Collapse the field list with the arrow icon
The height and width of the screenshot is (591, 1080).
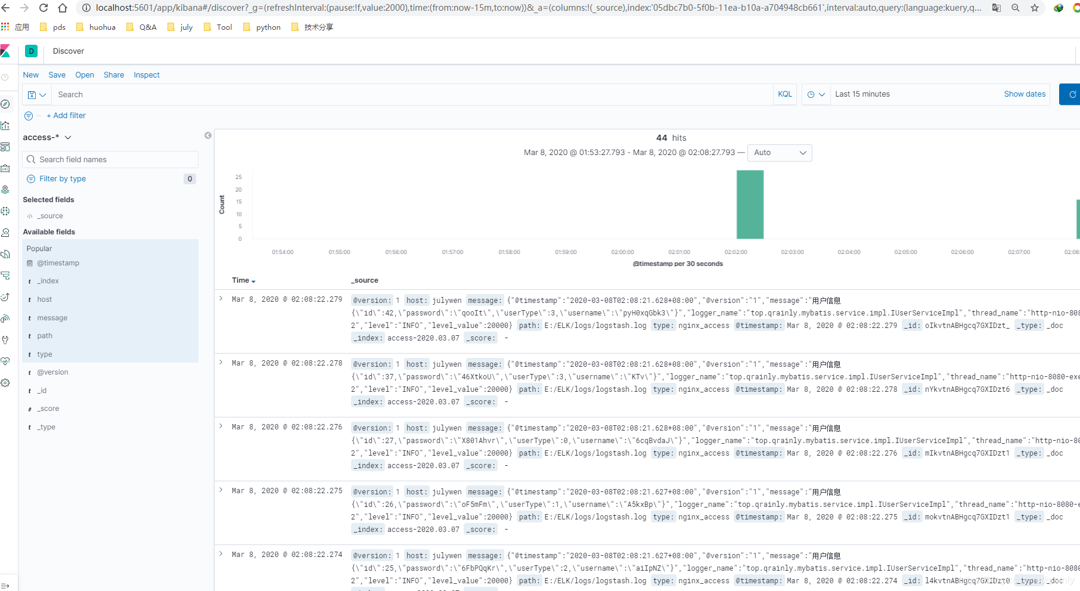[x=208, y=135]
